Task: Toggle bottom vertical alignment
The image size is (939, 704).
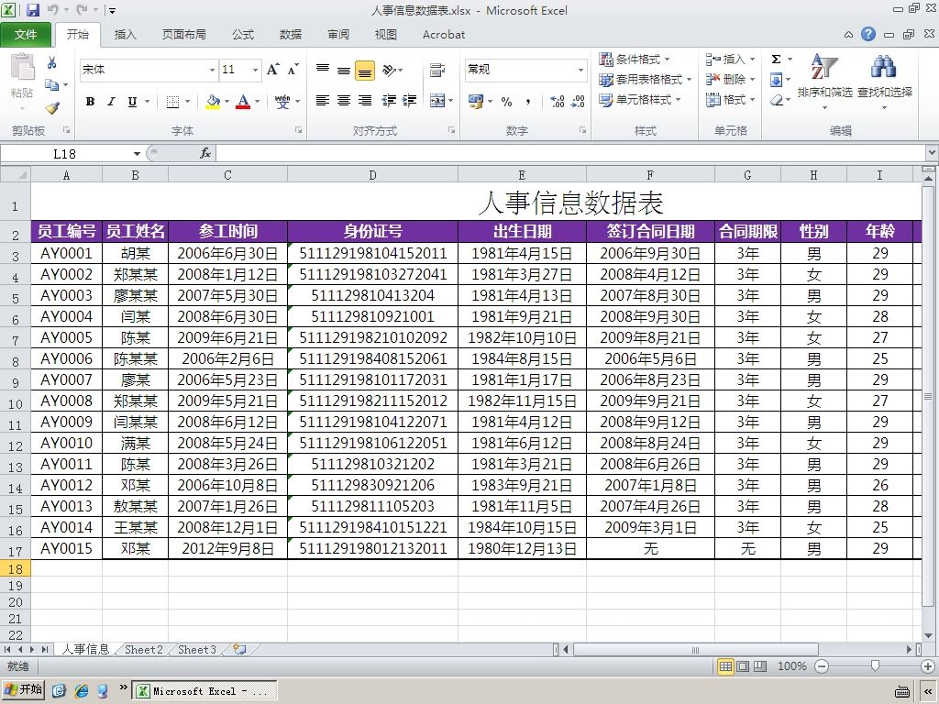Action: pos(365,70)
